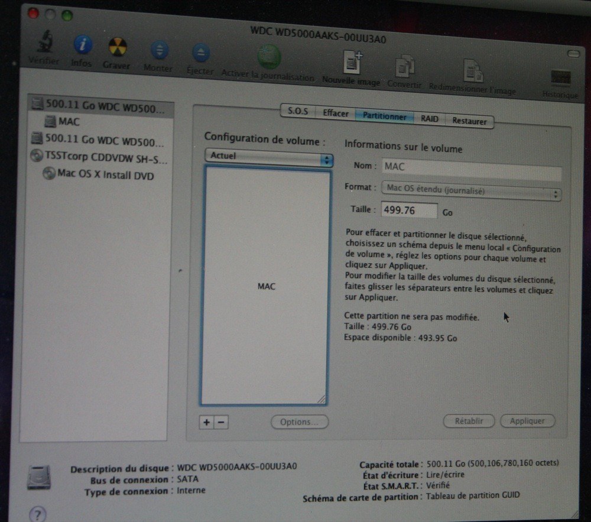Click the 'SATA' bus value
The width and height of the screenshot is (591, 522).
tap(187, 479)
